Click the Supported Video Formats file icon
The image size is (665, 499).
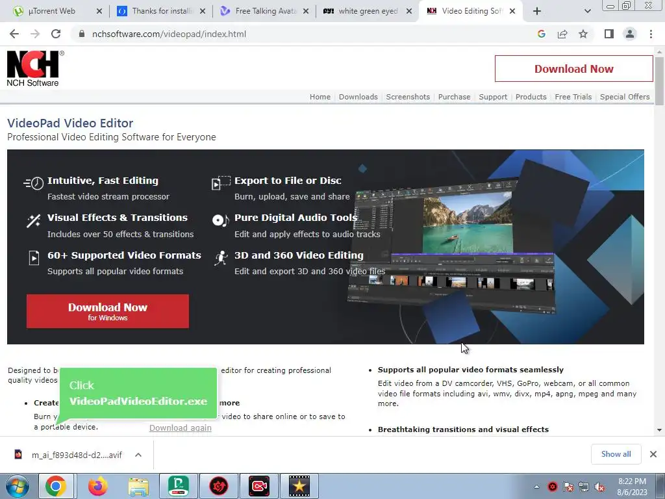point(34,257)
